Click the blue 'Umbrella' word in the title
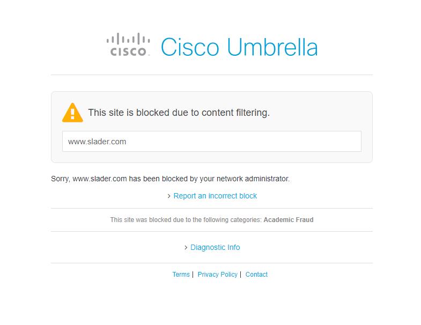Image resolution: width=421 pixels, height=325 pixels. (x=272, y=47)
